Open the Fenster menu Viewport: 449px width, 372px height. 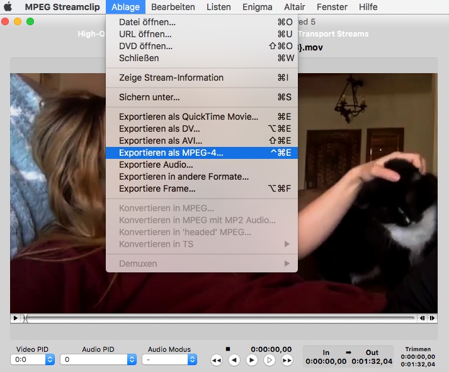tap(332, 6)
